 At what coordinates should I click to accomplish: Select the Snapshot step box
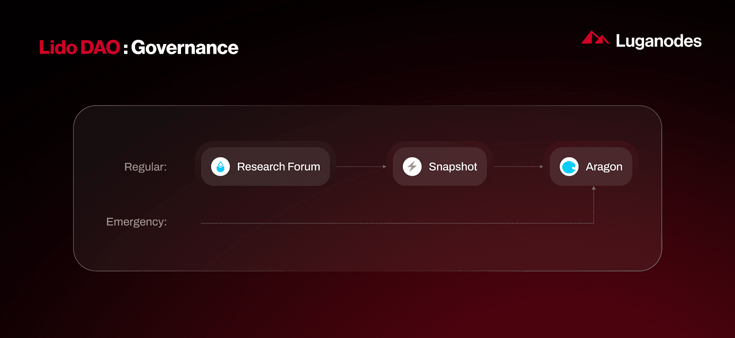point(440,166)
